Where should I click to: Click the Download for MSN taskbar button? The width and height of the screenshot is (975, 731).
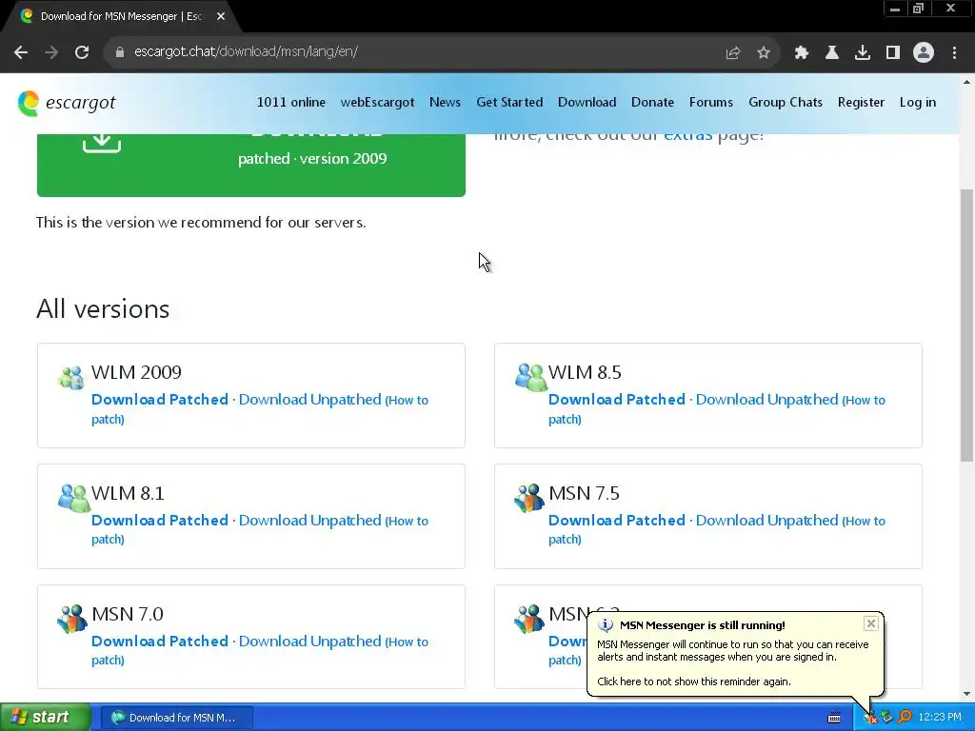176,718
